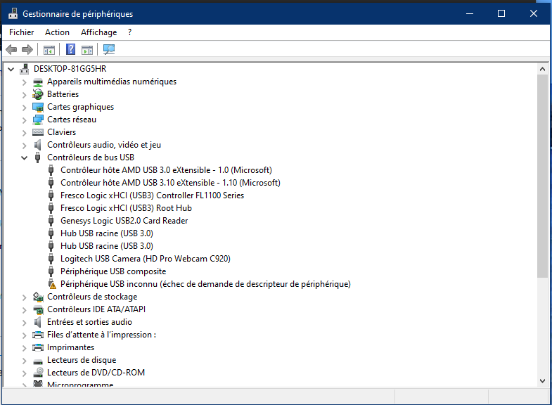This screenshot has width=552, height=405.
Task: Click the Batteries category icon
Action: 38,94
